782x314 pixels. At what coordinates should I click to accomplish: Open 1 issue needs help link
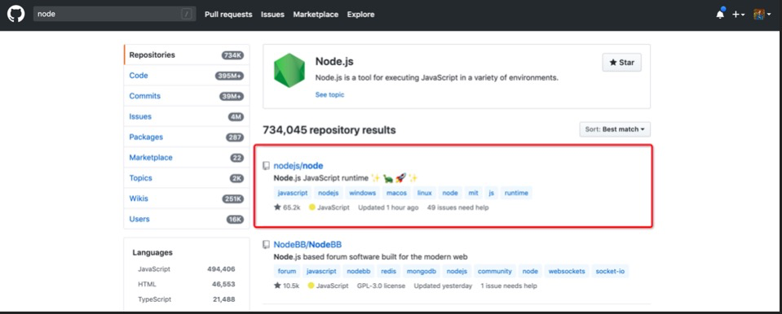(509, 286)
